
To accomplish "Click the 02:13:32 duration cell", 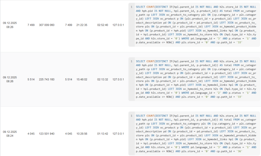I will (x=103, y=79).
